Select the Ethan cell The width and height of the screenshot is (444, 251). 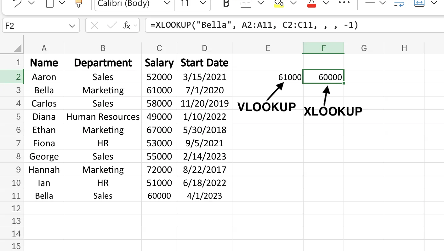pyautogui.click(x=44, y=130)
